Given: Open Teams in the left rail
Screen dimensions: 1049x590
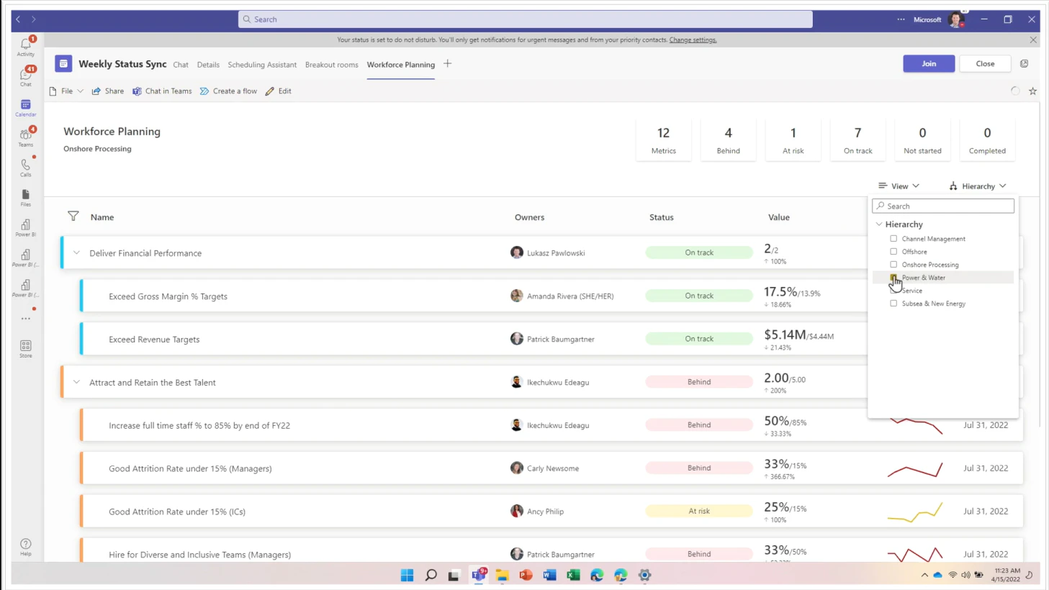Looking at the screenshot, I should 26,137.
